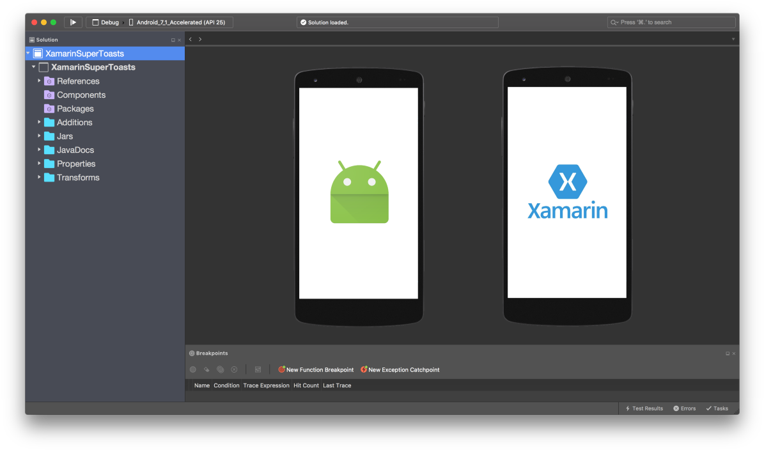Click the Trace Expression column header
Image resolution: width=764 pixels, height=450 pixels.
click(x=266, y=385)
